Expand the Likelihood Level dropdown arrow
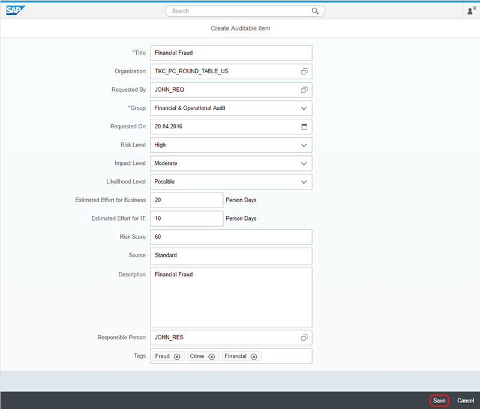Viewport: 480px width, 409px height. point(304,182)
